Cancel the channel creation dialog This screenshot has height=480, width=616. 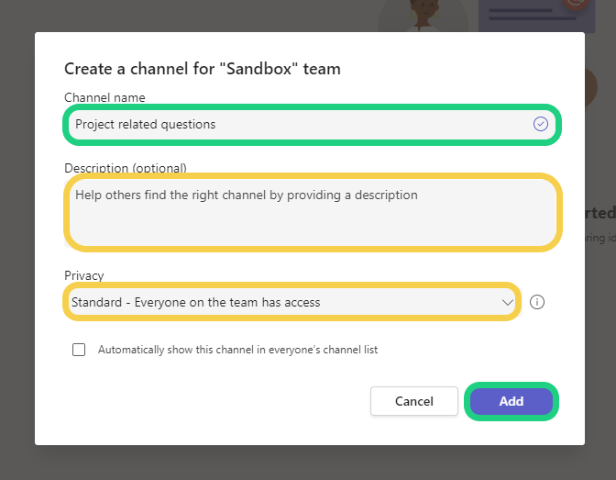tap(413, 401)
